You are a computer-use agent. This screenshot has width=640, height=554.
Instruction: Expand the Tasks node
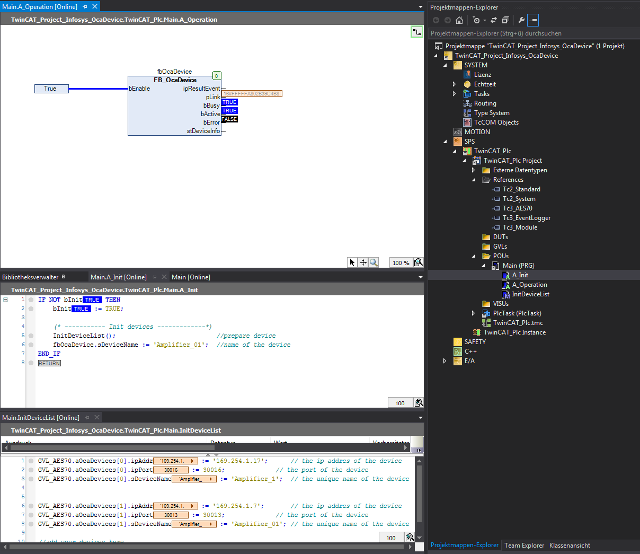click(x=455, y=94)
